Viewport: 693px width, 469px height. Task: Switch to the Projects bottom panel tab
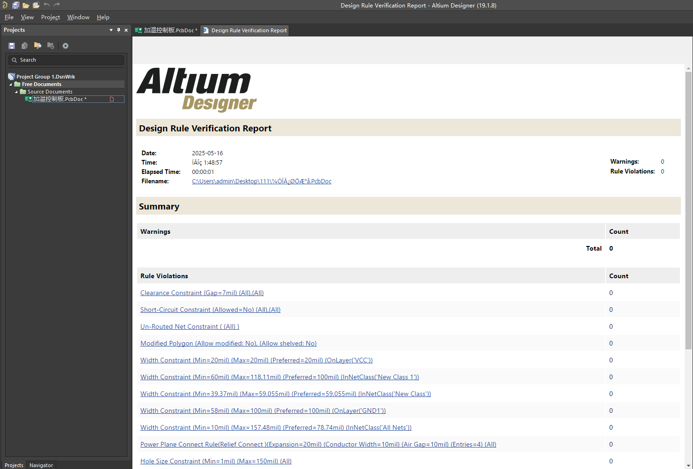point(14,465)
